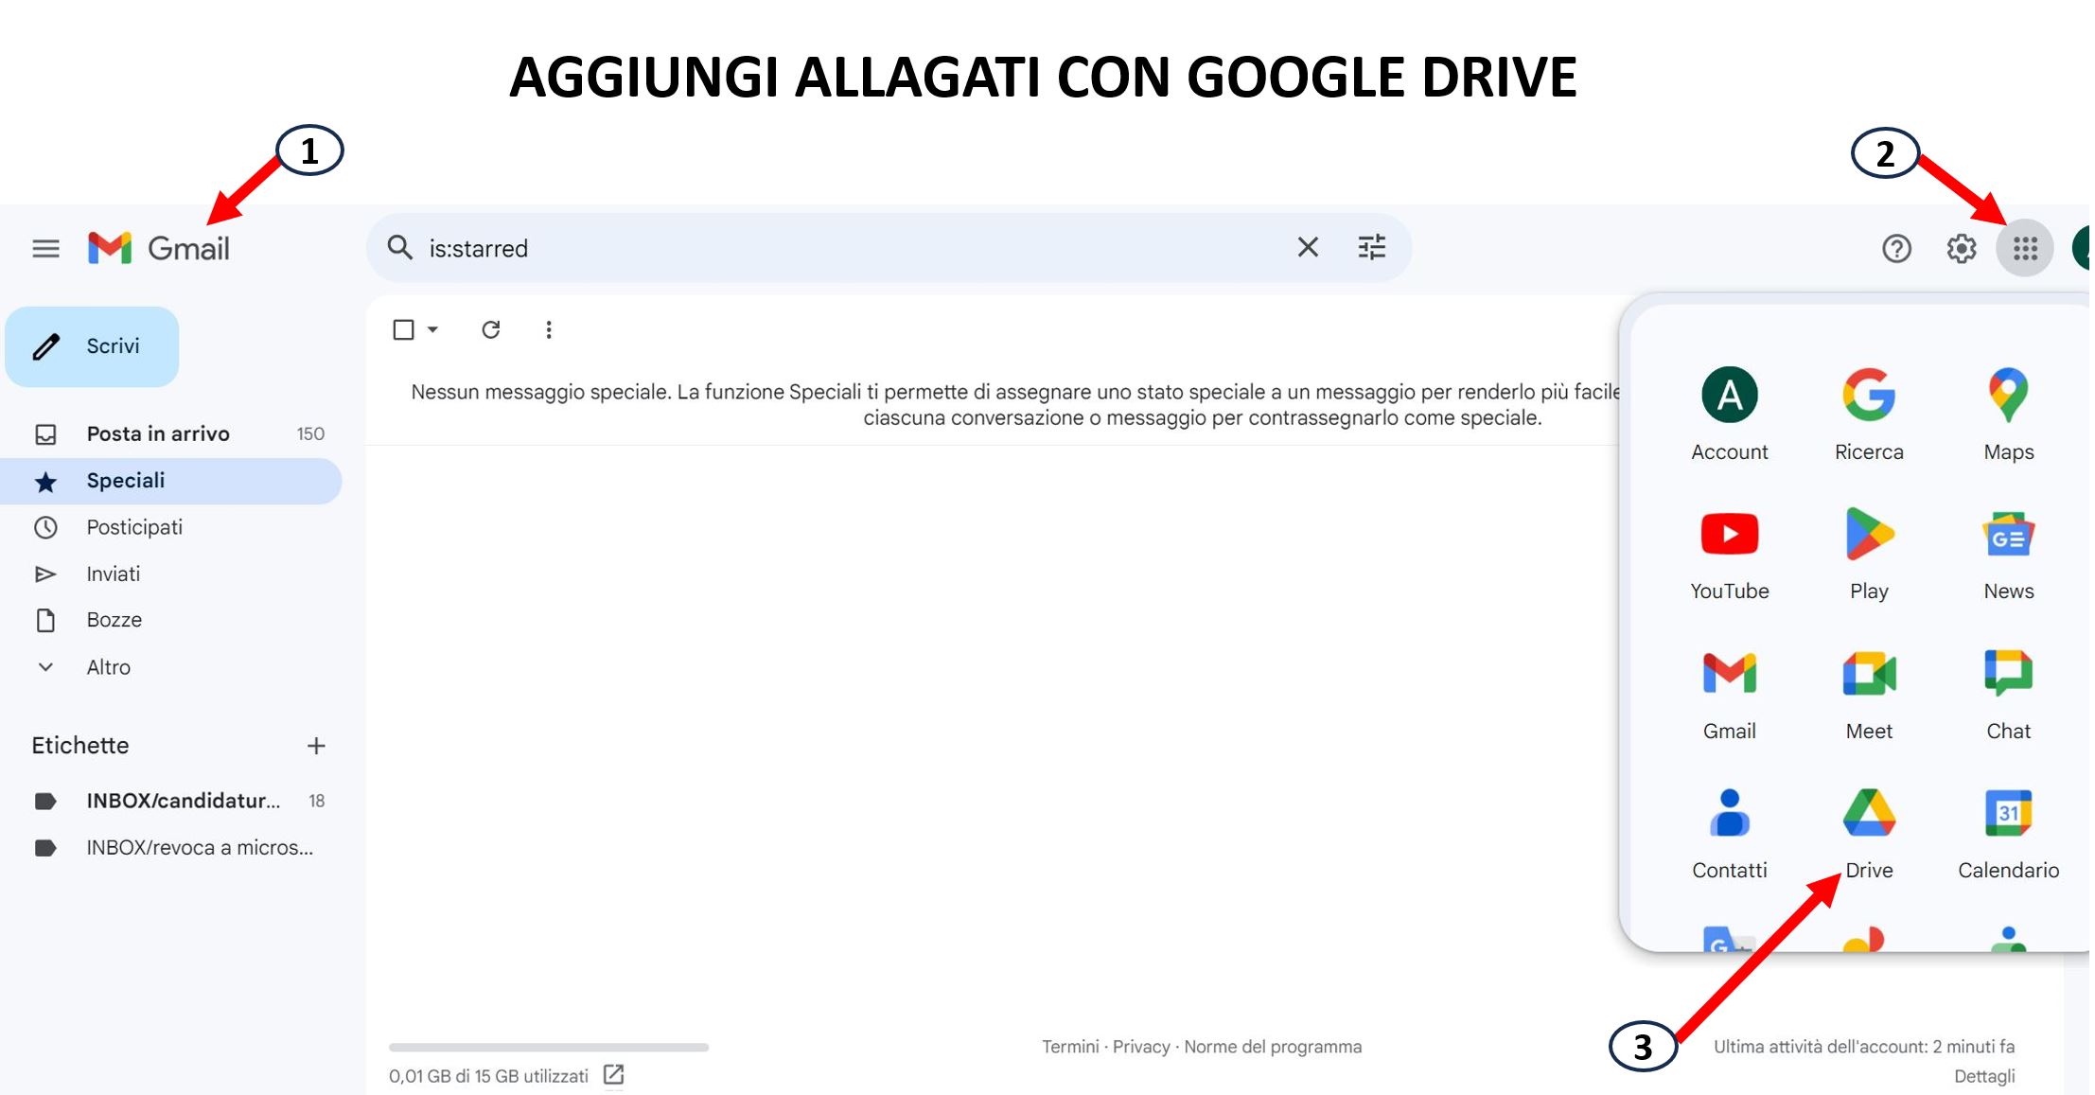Open the Help question mark icon

pyautogui.click(x=1896, y=249)
